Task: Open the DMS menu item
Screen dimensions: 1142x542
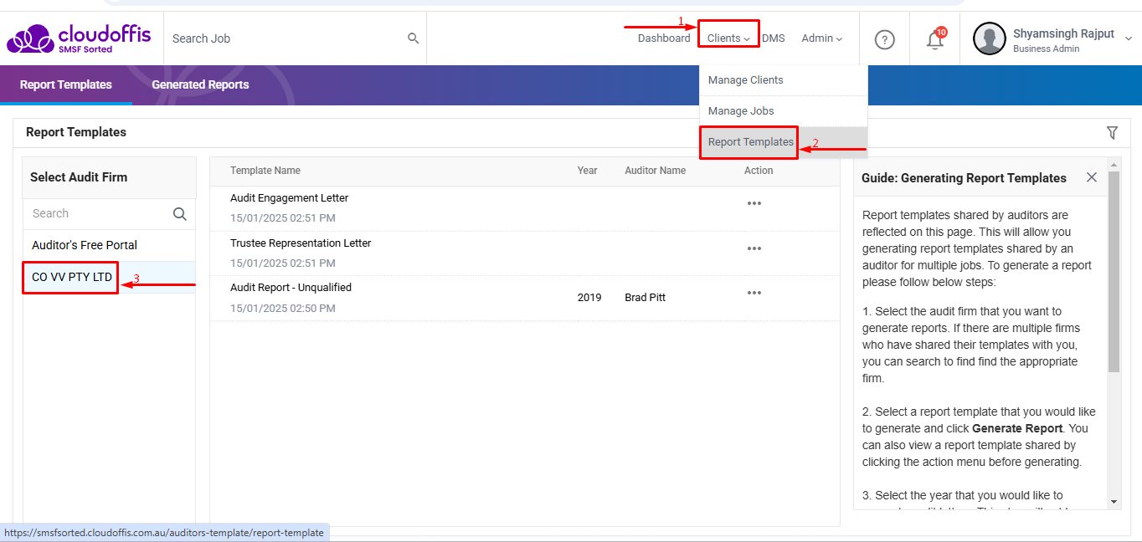Action: tap(774, 38)
